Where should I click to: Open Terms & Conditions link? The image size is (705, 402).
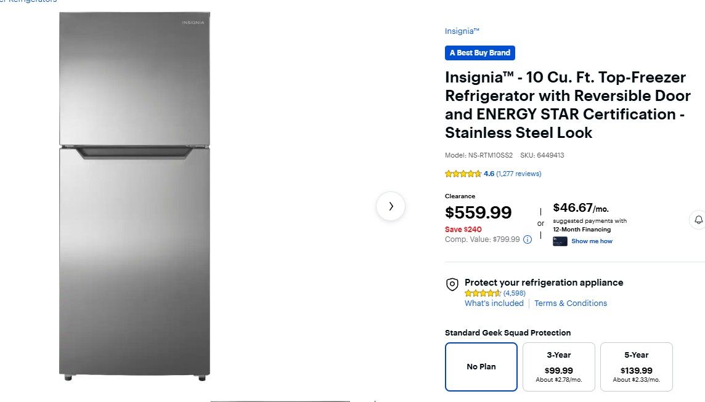click(x=571, y=303)
